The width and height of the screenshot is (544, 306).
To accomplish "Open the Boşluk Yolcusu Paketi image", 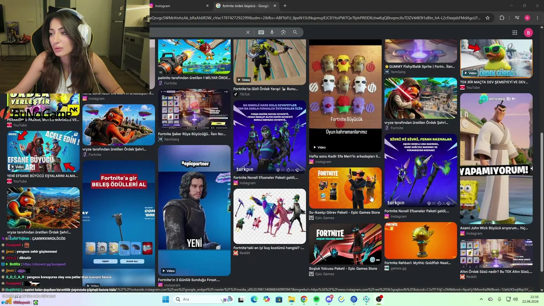I will point(345,244).
